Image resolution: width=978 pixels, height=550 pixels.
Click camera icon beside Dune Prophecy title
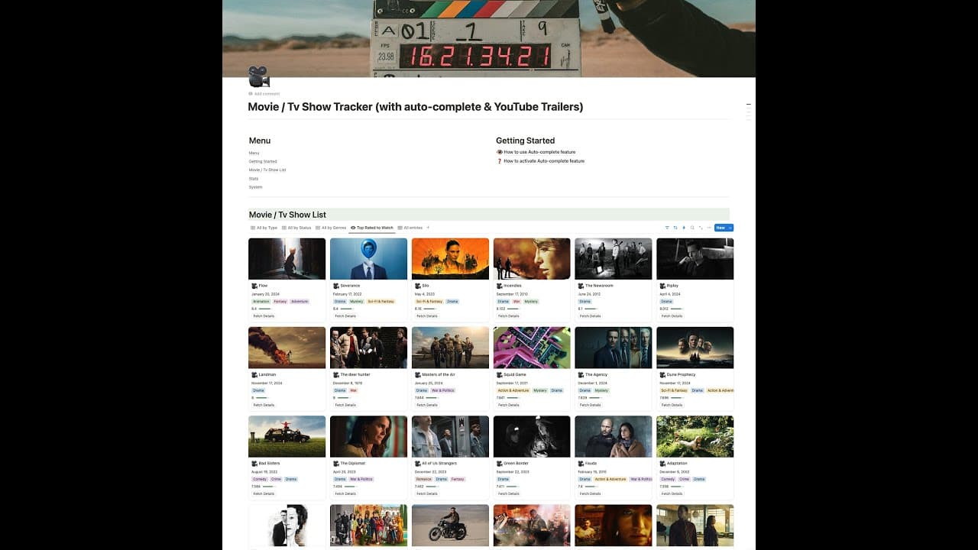click(662, 375)
